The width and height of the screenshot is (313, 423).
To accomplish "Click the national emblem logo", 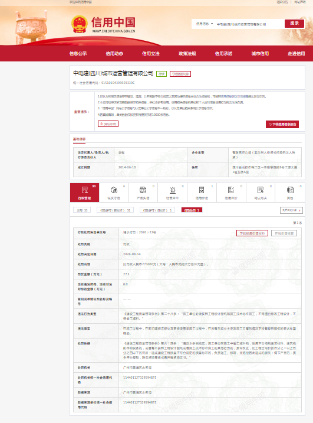I will pos(80,24).
